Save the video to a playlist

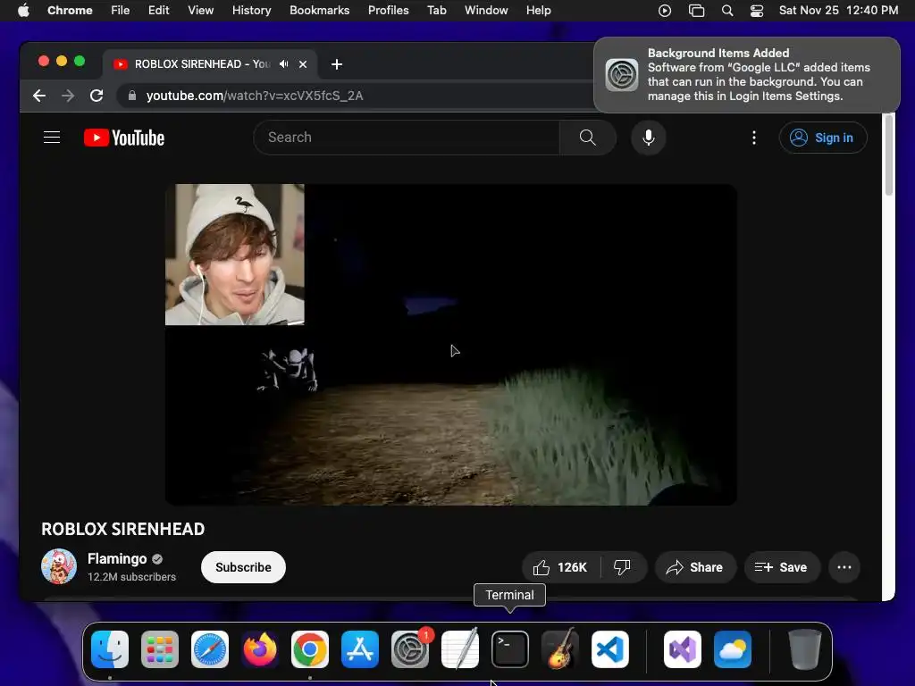coord(782,567)
